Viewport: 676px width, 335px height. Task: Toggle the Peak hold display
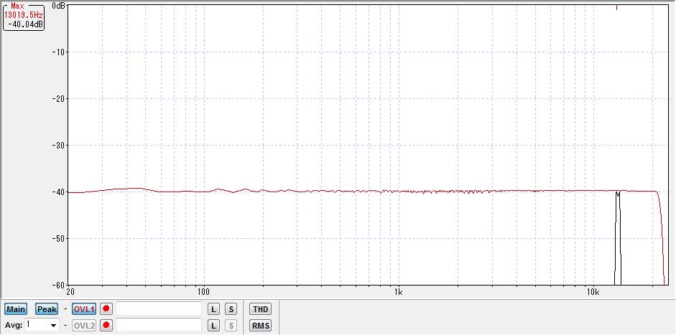click(x=47, y=309)
